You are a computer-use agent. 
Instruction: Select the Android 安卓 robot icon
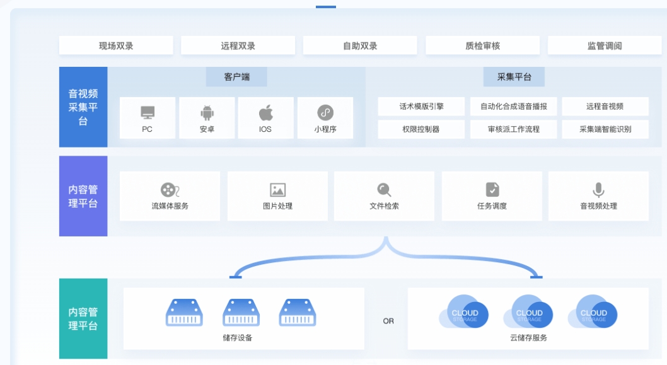[207, 113]
